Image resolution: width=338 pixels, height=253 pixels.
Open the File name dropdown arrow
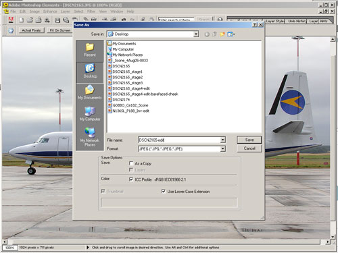pos(222,140)
